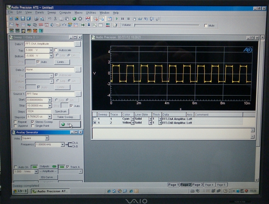Image resolution: width=269 pixels, height=204 pixels.
Task: Enable the Repeat checkbox
Action: [15, 122]
